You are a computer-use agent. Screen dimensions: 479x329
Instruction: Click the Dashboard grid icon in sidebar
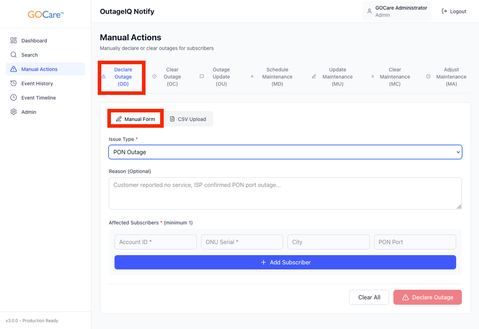coord(14,40)
